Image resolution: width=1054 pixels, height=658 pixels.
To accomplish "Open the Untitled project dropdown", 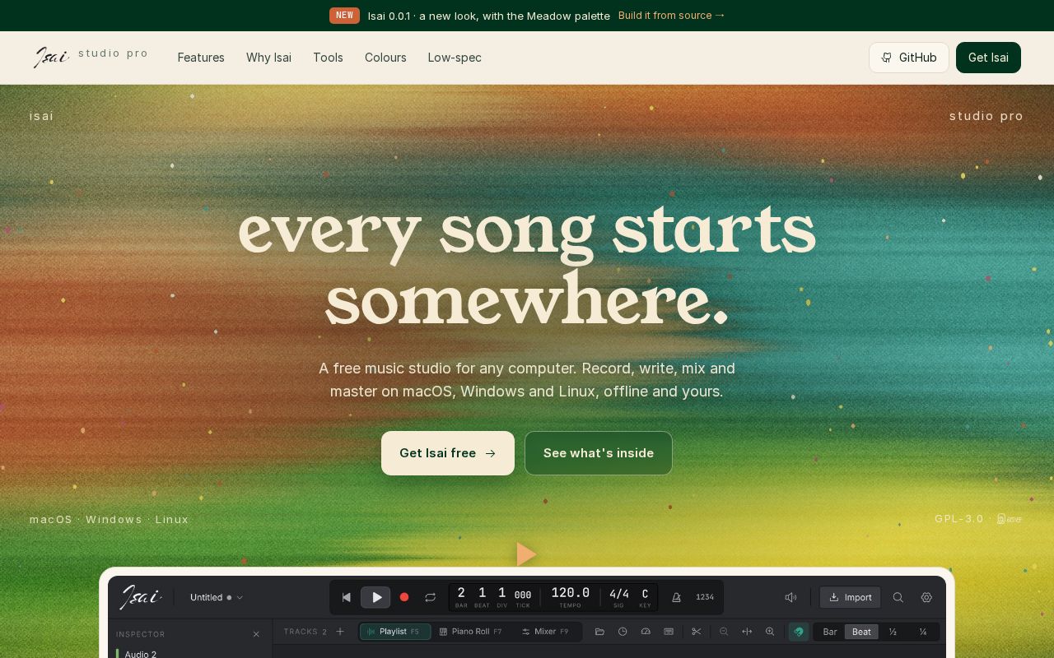I will coord(217,597).
